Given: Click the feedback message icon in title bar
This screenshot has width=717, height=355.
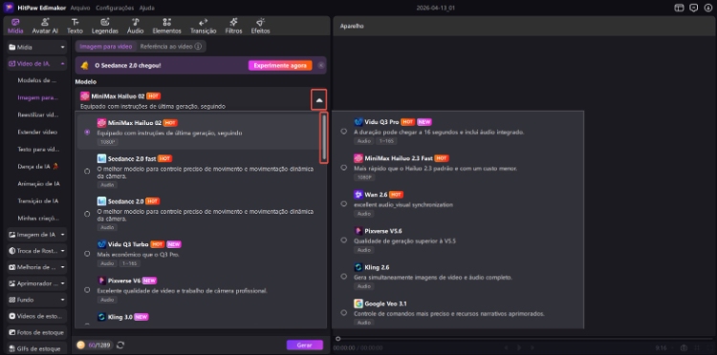Looking at the screenshot, I should pyautogui.click(x=694, y=8).
